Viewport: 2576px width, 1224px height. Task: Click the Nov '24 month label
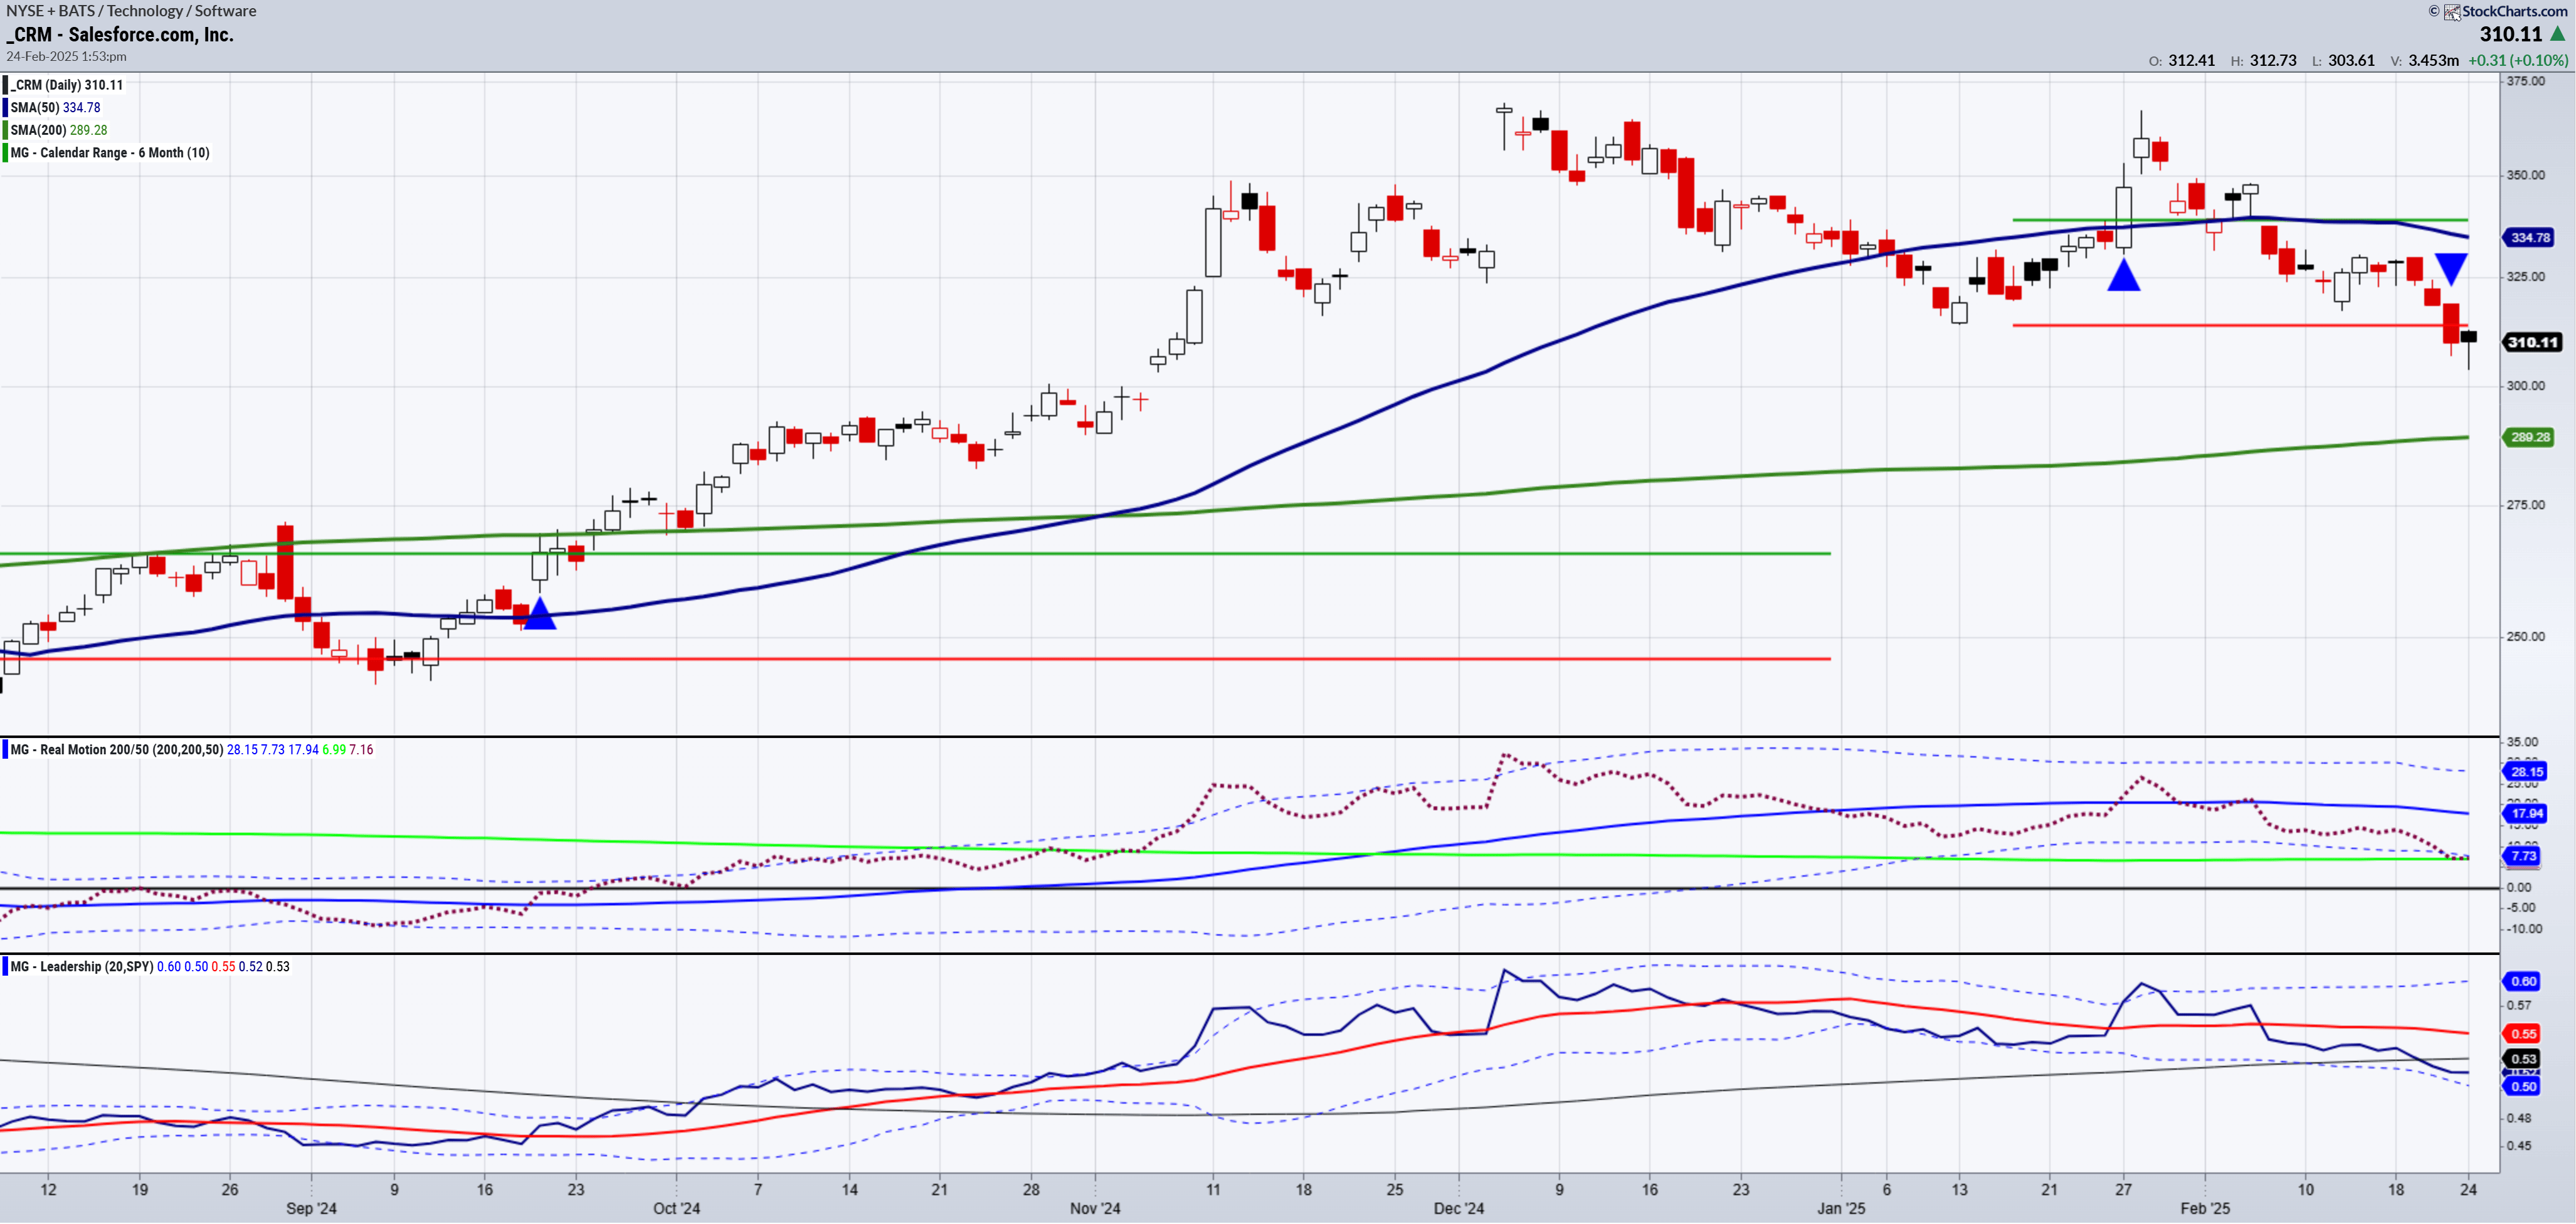click(1095, 1208)
